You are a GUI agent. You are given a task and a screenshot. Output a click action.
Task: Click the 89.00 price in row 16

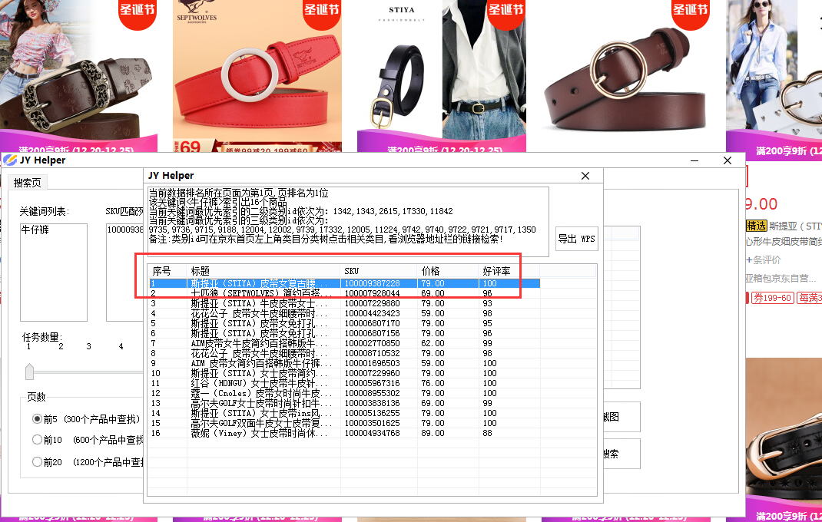pos(433,433)
